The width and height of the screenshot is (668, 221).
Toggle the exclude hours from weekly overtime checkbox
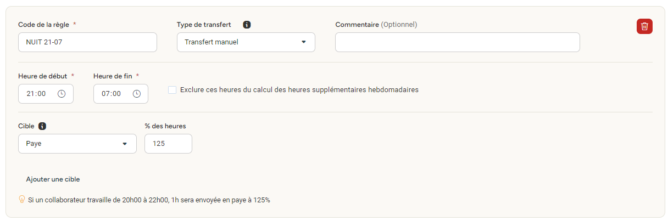pos(172,90)
